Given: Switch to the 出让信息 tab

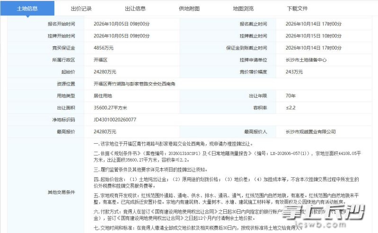Looking at the screenshot, I should click(135, 9).
